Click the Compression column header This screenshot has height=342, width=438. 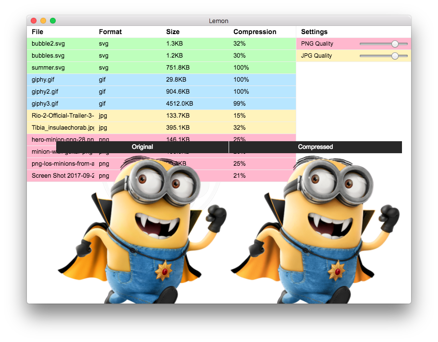coord(255,32)
